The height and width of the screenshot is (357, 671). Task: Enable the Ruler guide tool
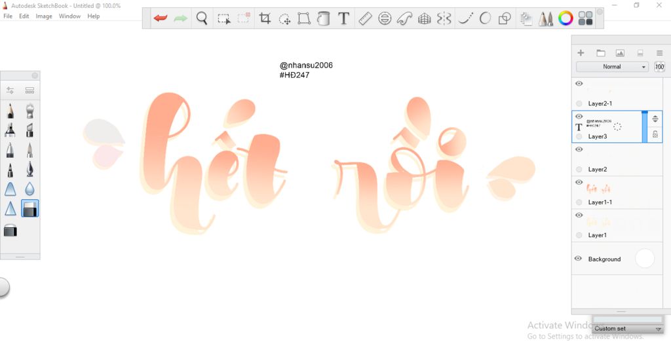coord(365,18)
